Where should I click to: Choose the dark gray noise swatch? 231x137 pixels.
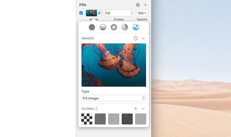point(127,119)
